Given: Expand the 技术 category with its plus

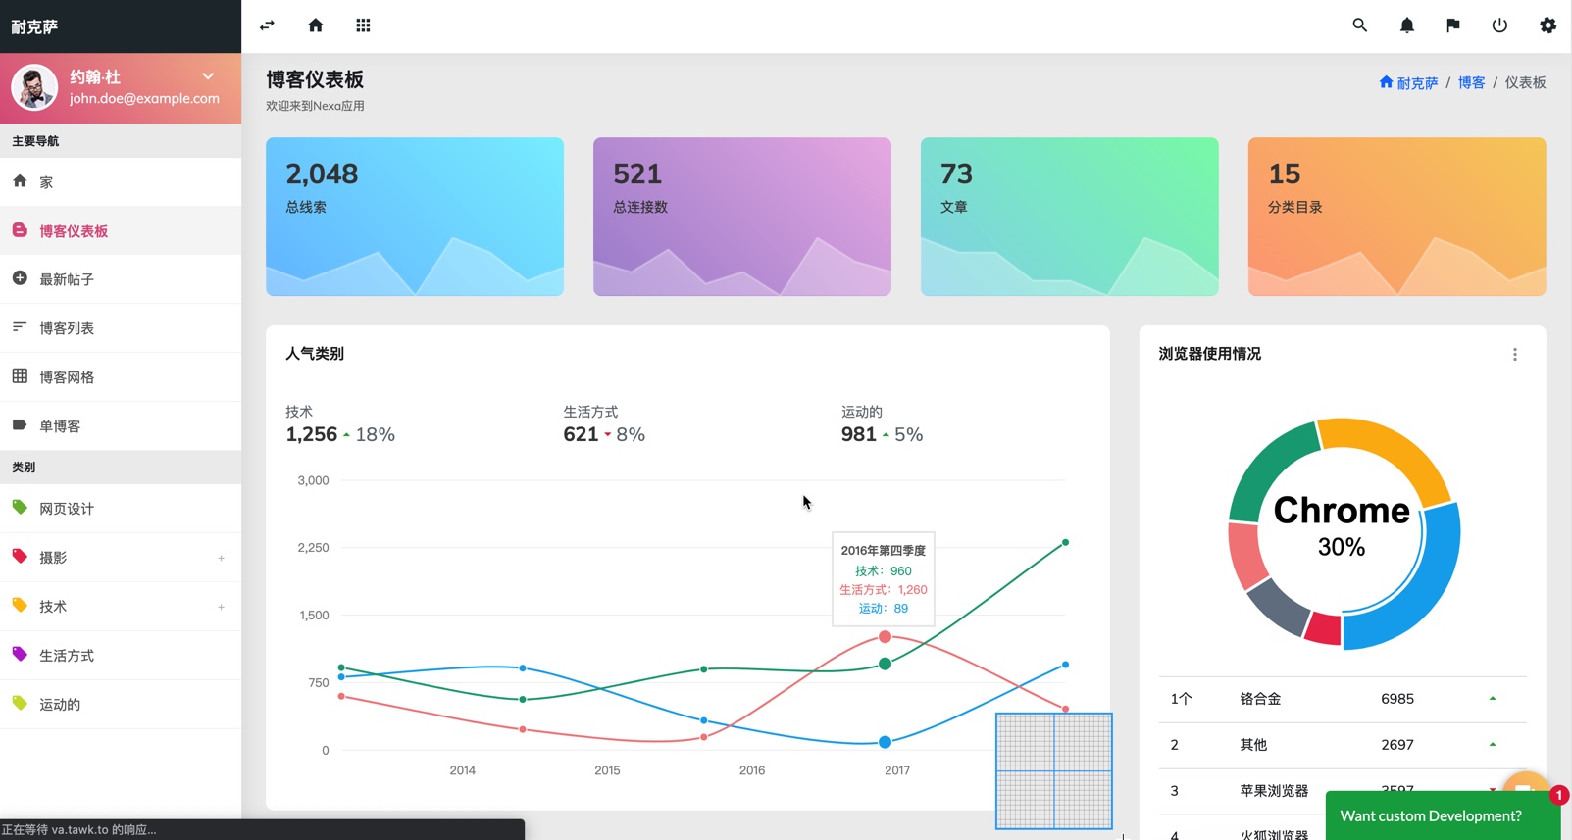Looking at the screenshot, I should click(x=221, y=607).
